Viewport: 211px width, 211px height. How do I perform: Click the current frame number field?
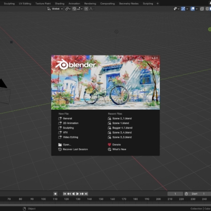tap(175, 194)
